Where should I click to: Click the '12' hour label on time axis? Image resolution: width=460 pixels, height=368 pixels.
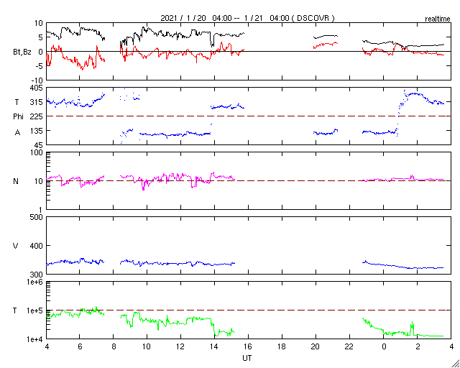click(x=180, y=346)
